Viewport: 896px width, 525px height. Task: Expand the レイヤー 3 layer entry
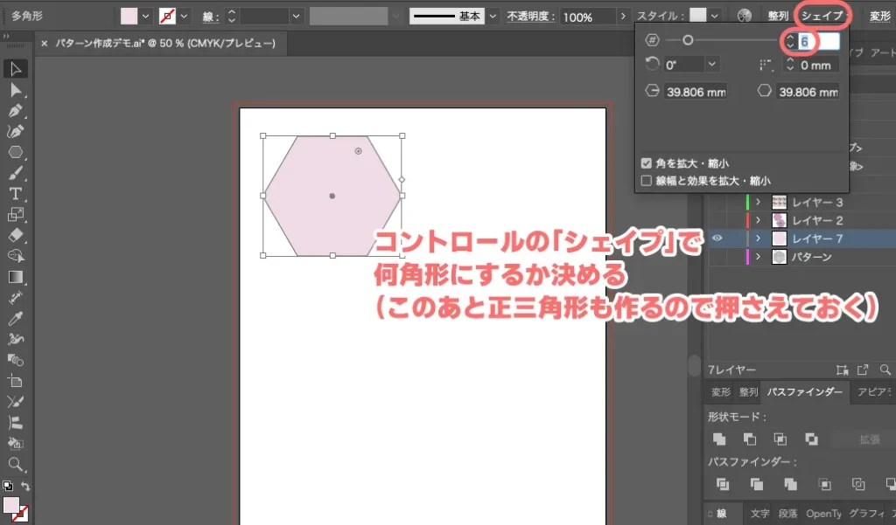pyautogui.click(x=758, y=201)
